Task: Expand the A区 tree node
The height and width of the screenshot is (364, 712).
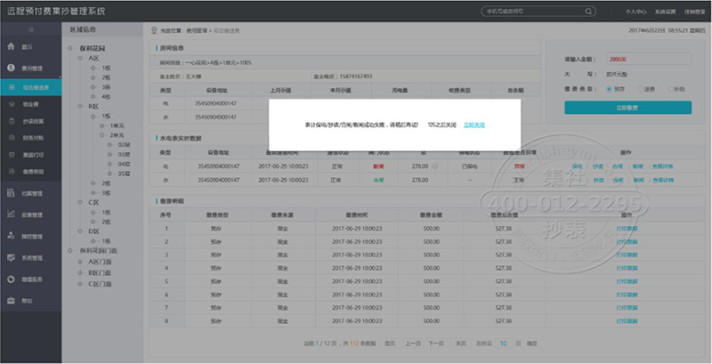Action: 83,57
